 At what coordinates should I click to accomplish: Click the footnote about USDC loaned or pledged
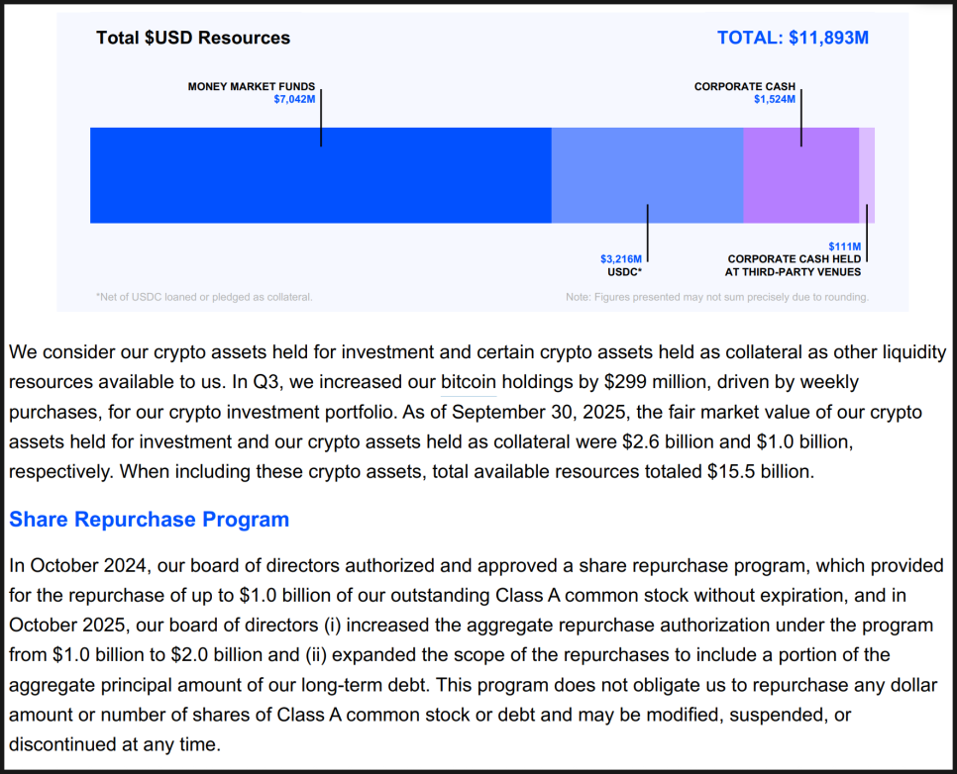click(203, 297)
